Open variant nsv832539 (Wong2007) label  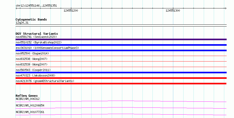click(32, 64)
